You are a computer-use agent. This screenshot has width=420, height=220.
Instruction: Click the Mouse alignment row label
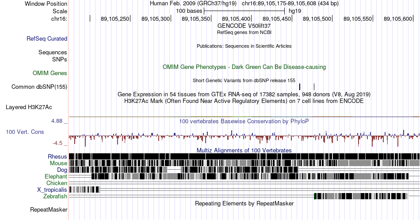click(58, 163)
